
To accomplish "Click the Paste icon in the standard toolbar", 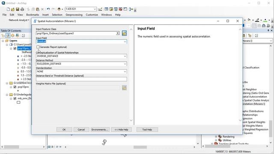I will 38,9.
